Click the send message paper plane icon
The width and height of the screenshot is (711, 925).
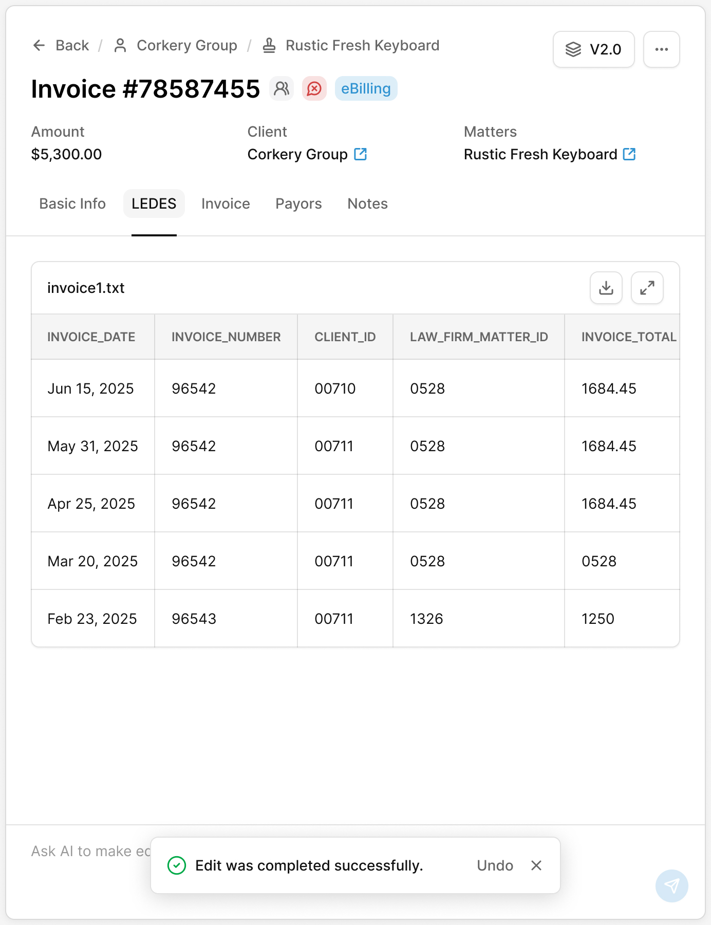click(671, 885)
